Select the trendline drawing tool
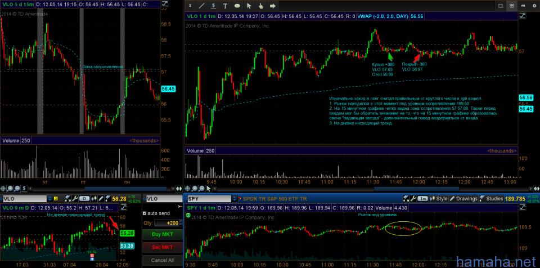The width and height of the screenshot is (540, 268). click(x=202, y=6)
